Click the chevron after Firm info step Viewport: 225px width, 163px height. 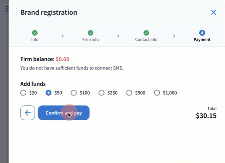click(118, 36)
